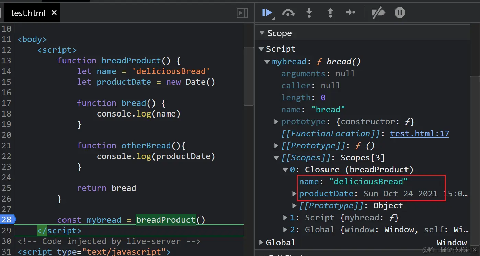Hide the debugger sidebar panel
This screenshot has height=256, width=480.
click(242, 13)
